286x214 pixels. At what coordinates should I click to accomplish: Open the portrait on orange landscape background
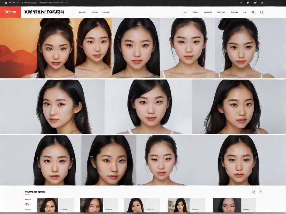37,48
